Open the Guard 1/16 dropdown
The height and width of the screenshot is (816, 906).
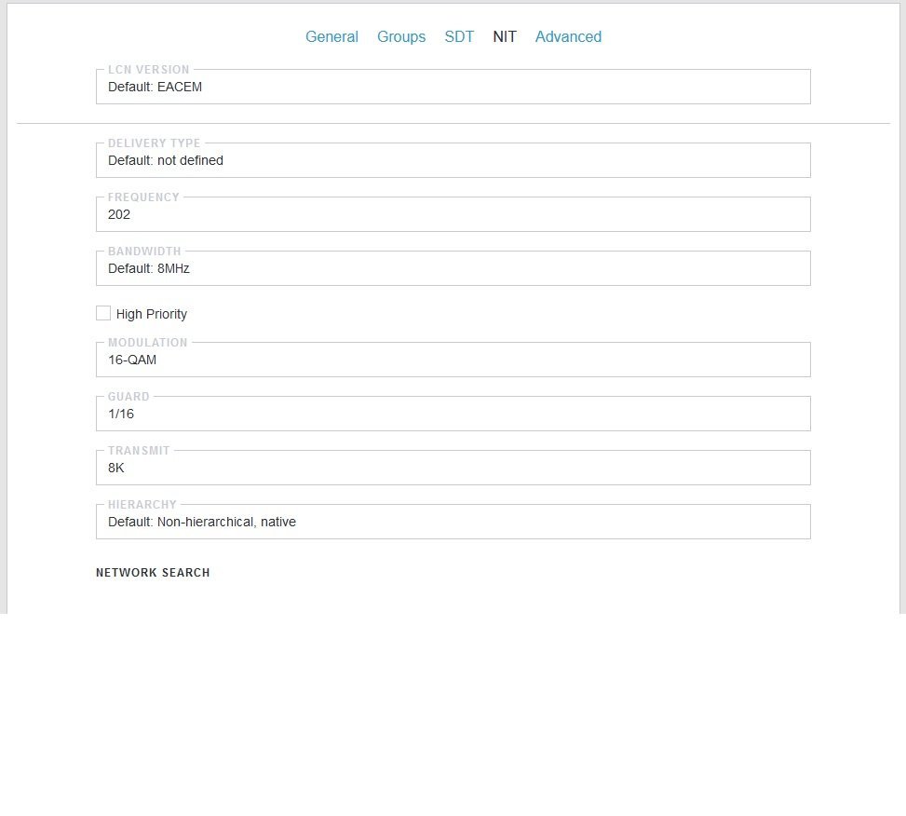click(453, 414)
